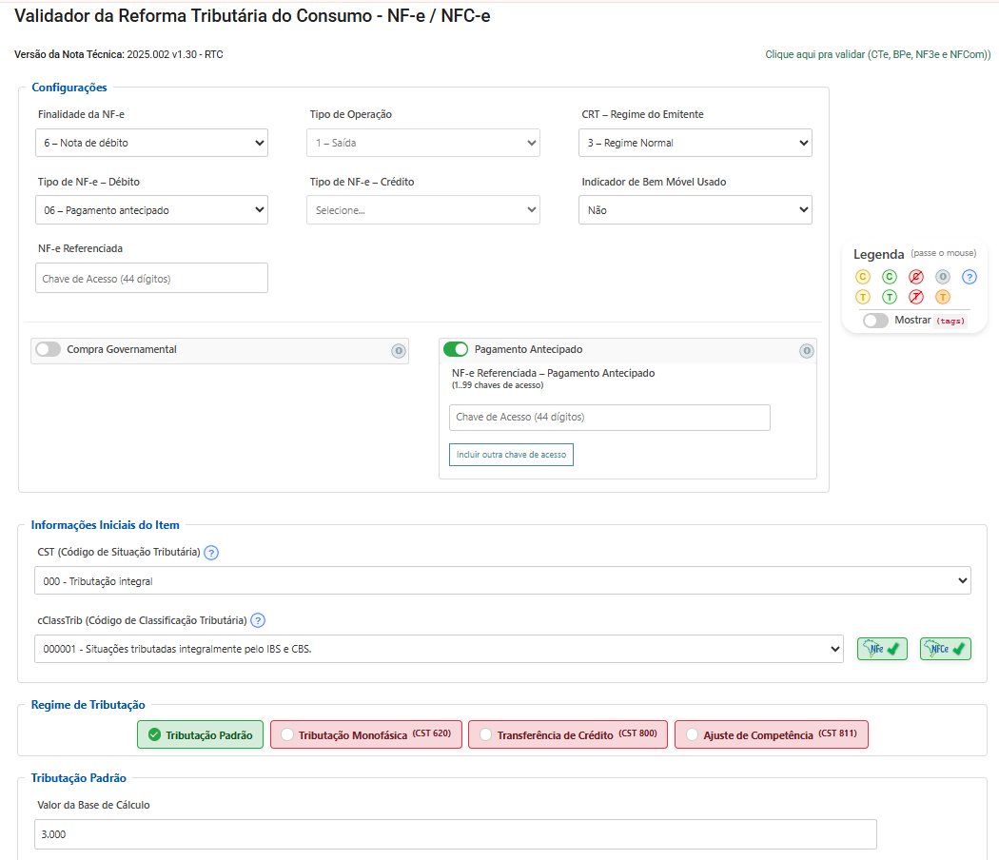The width and height of the screenshot is (999, 860).
Task: Click the help icon beside CST label
Action: [211, 553]
